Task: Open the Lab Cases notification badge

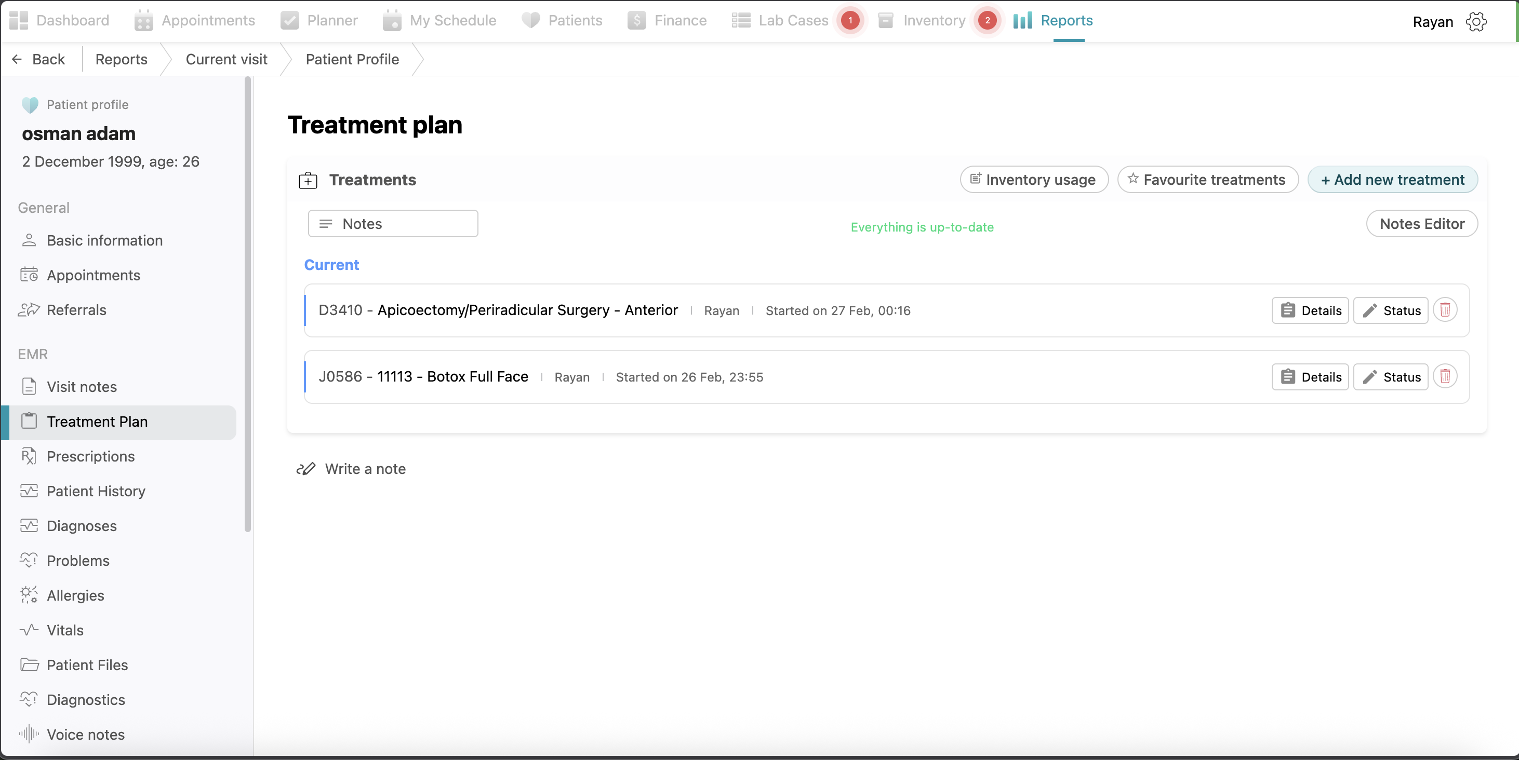Action: 850,21
